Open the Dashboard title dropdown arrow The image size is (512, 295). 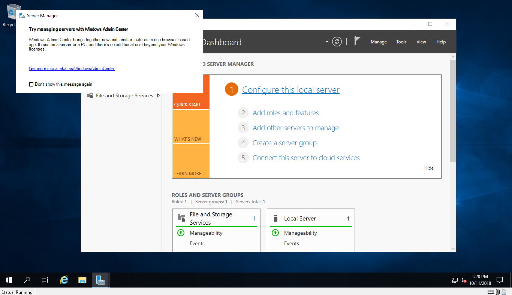[326, 42]
